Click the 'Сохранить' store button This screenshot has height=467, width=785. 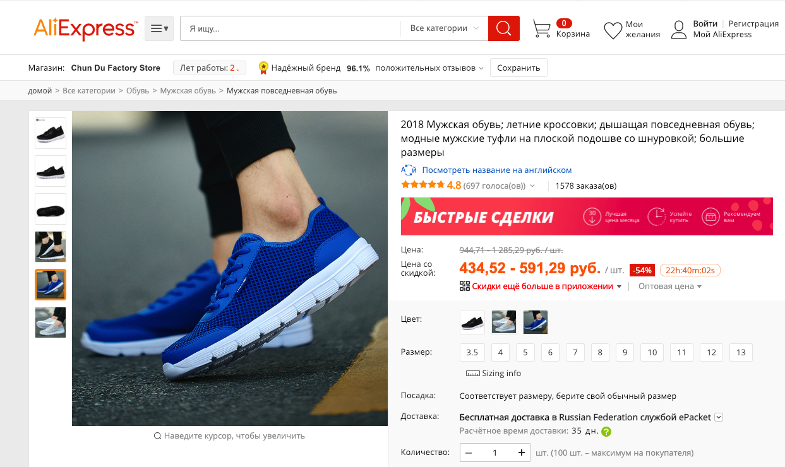(518, 68)
